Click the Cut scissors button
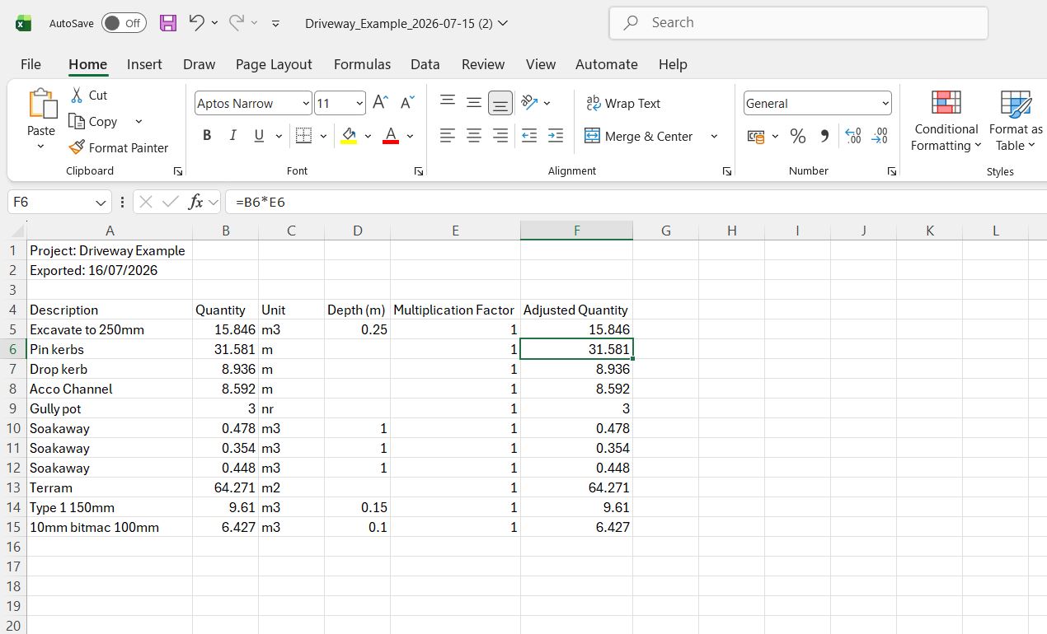The width and height of the screenshot is (1047, 634). (89, 96)
